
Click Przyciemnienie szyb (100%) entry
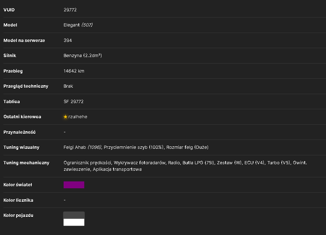click(x=133, y=147)
